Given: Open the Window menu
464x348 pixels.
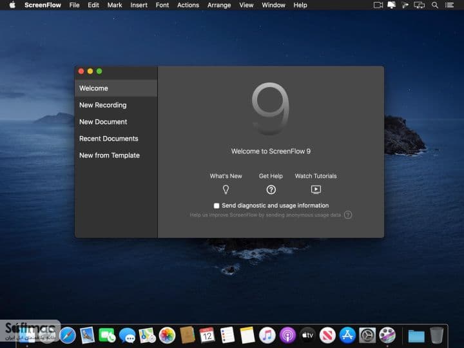Looking at the screenshot, I should tap(273, 5).
